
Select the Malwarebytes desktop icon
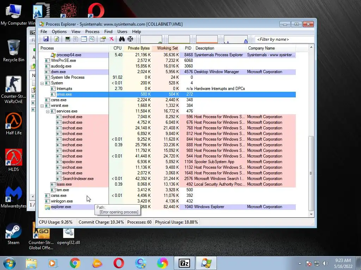pos(14,197)
